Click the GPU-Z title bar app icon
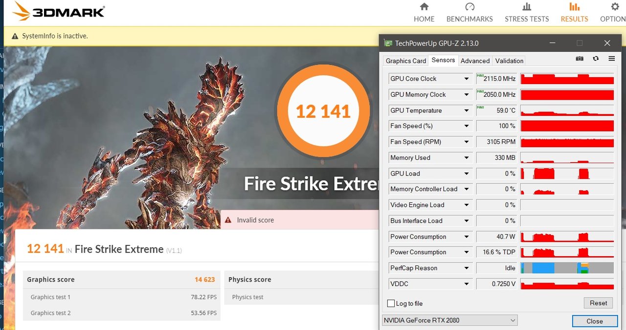Viewport: 626px width, 330px height. point(388,44)
